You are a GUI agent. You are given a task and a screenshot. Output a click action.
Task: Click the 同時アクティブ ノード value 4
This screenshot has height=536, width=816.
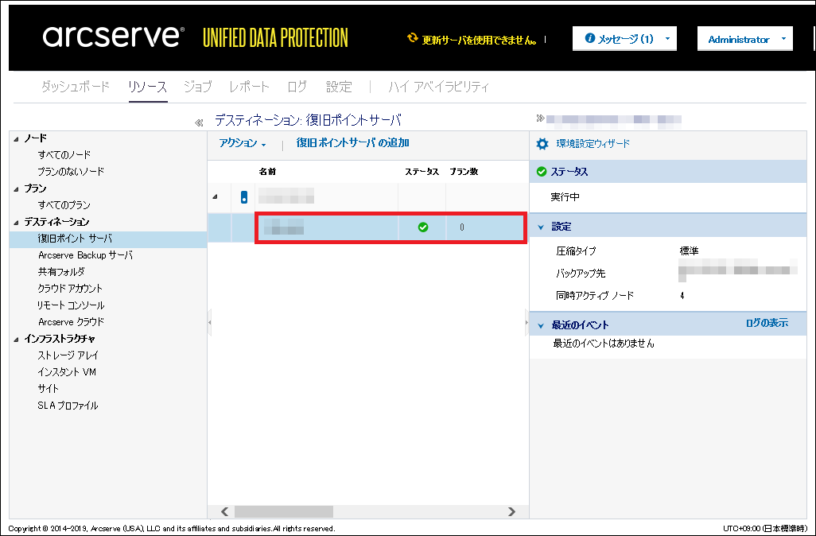pos(682,296)
